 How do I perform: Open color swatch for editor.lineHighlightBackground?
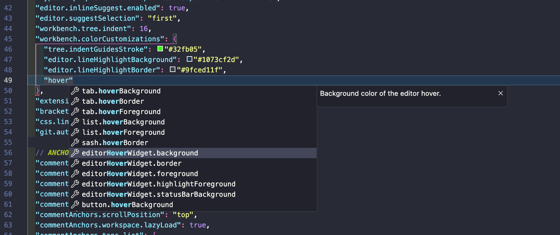pyautogui.click(x=189, y=59)
